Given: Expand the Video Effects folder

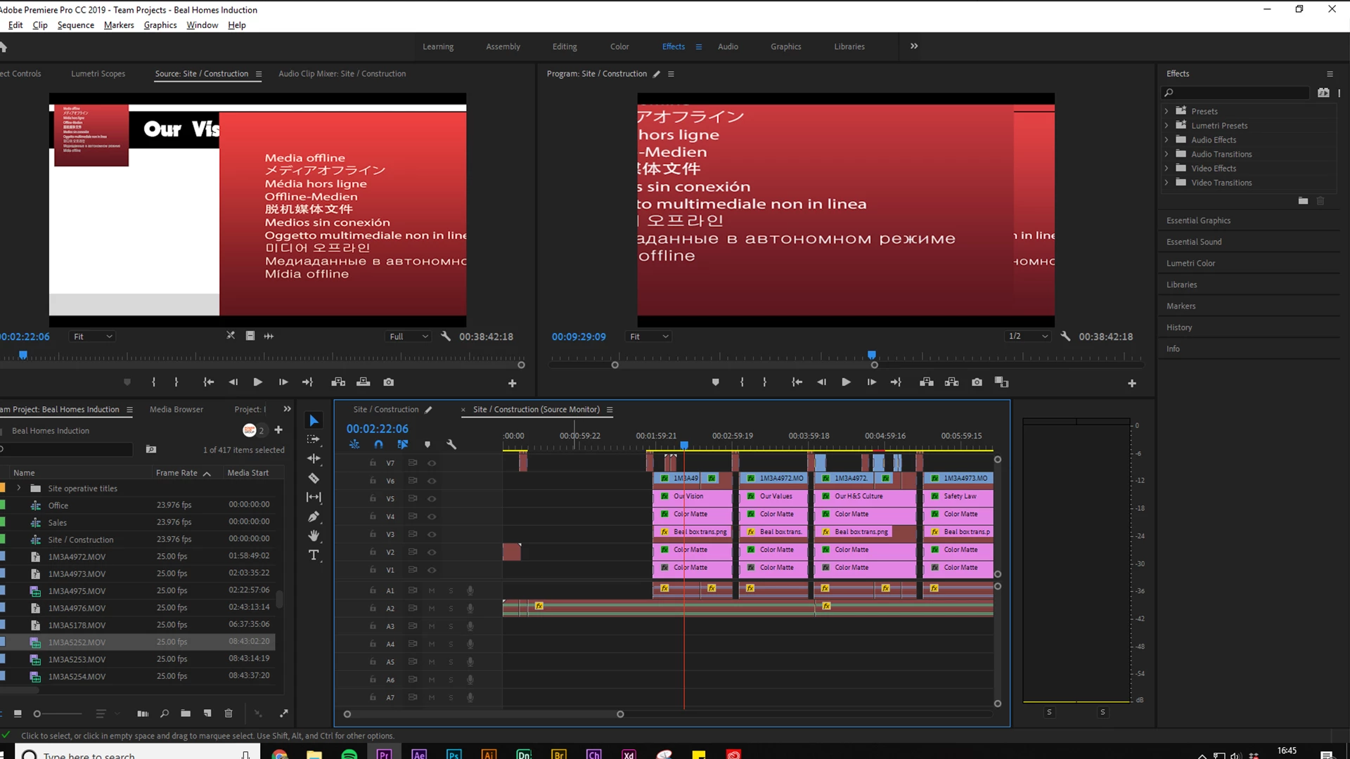Looking at the screenshot, I should [x=1166, y=168].
